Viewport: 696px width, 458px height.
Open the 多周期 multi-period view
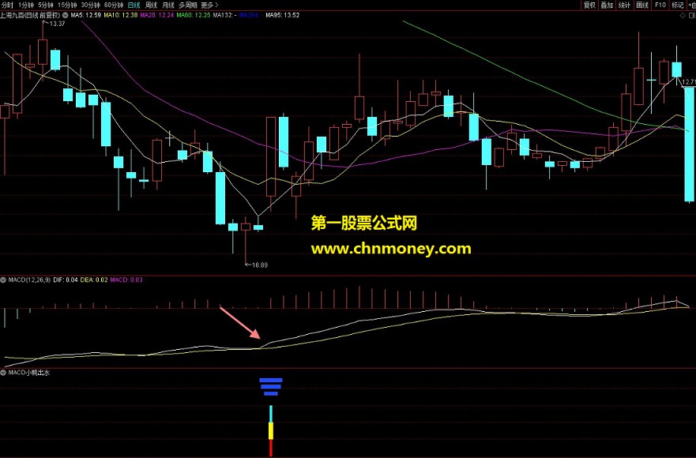click(188, 5)
